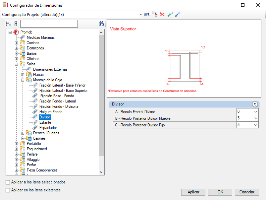Select the highlighted Divisor tree item
Screen dimensions: 266x200
point(45,117)
